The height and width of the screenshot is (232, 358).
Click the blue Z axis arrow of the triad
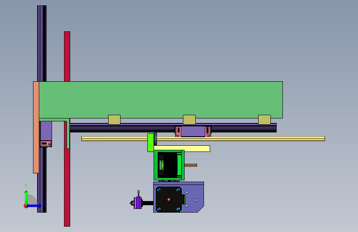(x=34, y=206)
